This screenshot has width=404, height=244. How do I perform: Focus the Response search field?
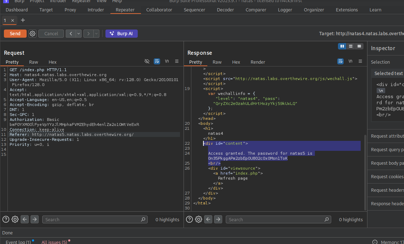(x=279, y=219)
